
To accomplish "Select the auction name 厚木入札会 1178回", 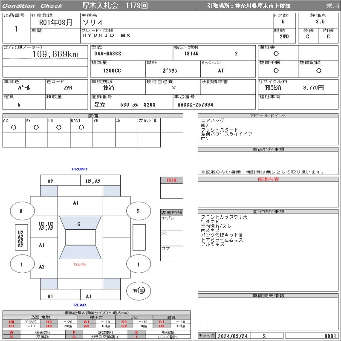I will pos(115,6).
